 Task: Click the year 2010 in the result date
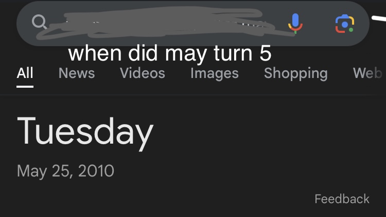click(x=96, y=171)
